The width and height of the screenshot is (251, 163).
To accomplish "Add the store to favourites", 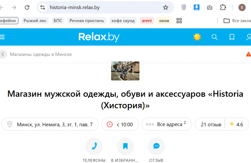I will click(125, 150).
